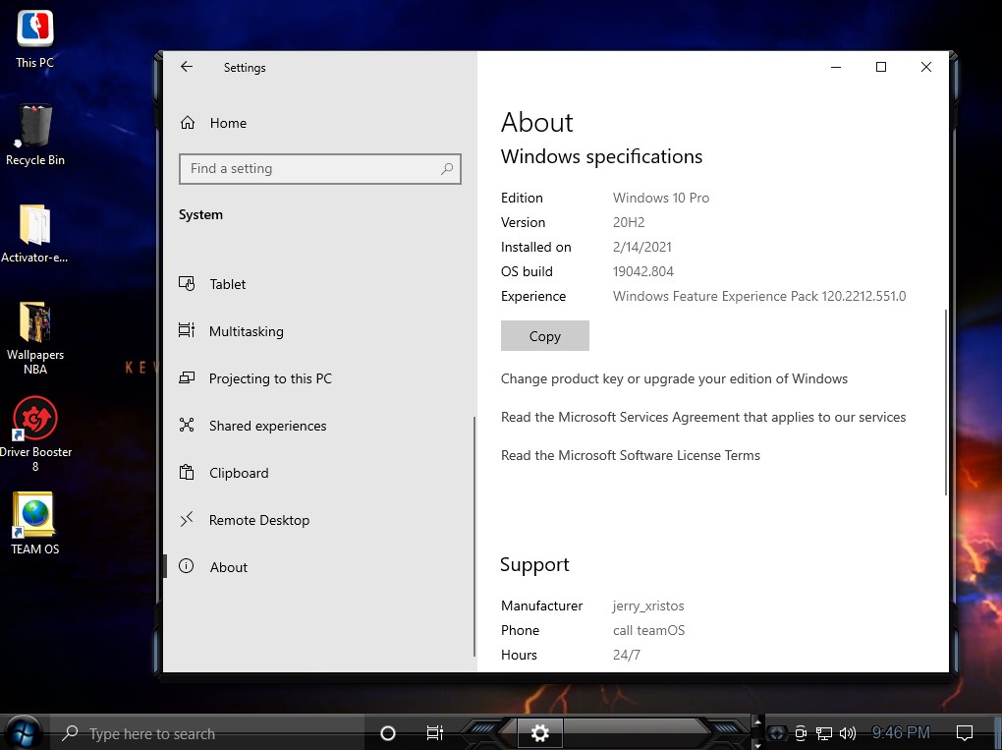The image size is (1002, 750).
Task: Select the Recycle Bin desktop icon
Action: pyautogui.click(x=35, y=136)
